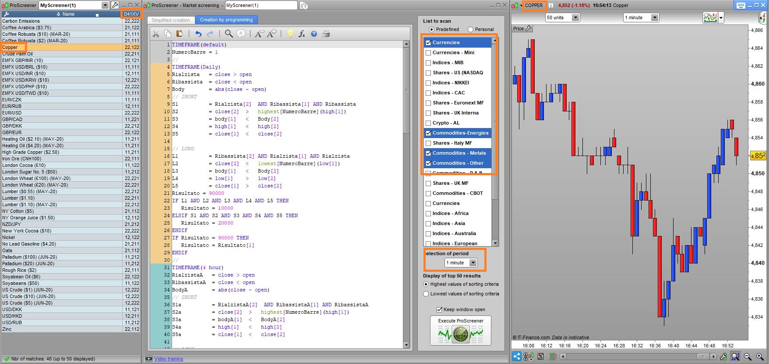The height and width of the screenshot is (364, 769).
Task: Select Lowest values of sorting criteria
Action: pyautogui.click(x=426, y=294)
